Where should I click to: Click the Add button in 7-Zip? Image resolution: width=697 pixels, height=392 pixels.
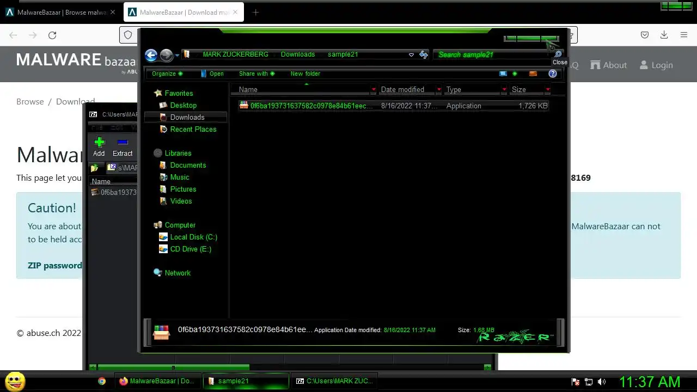pyautogui.click(x=99, y=147)
